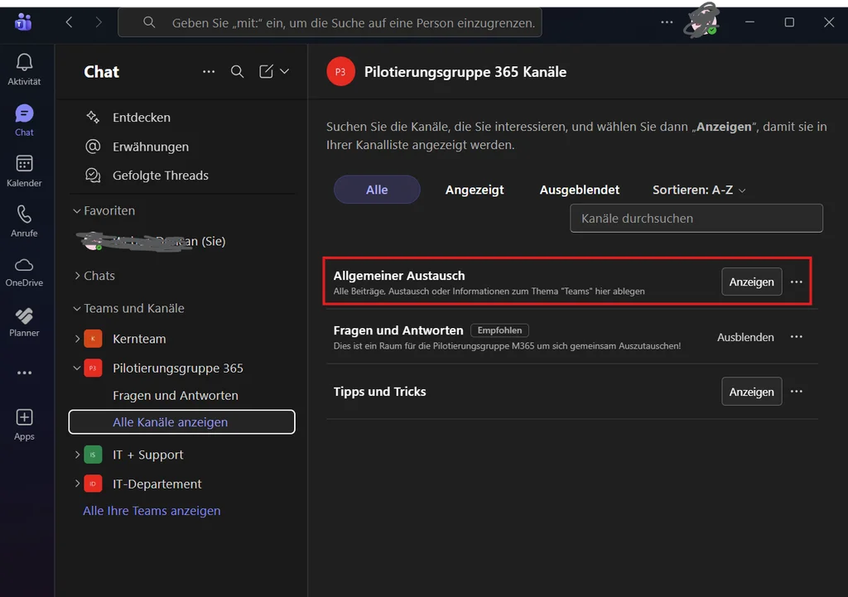Viewport: 848px width, 597px height.
Task: Open the Apps store icon
Action: point(24,417)
